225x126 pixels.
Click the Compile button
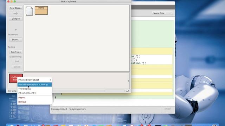pos(15,19)
